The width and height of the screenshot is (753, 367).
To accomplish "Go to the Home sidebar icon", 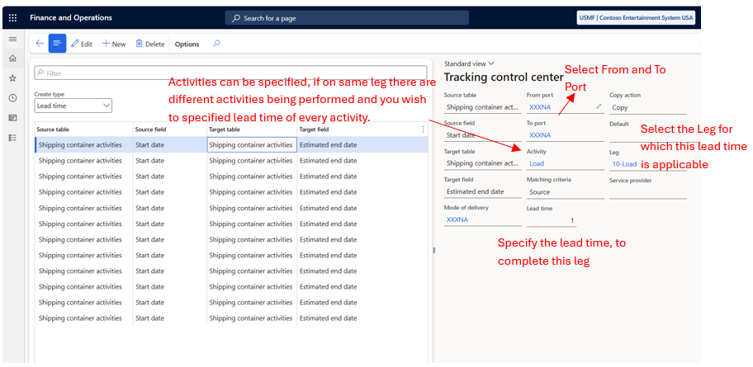I will click(x=13, y=59).
